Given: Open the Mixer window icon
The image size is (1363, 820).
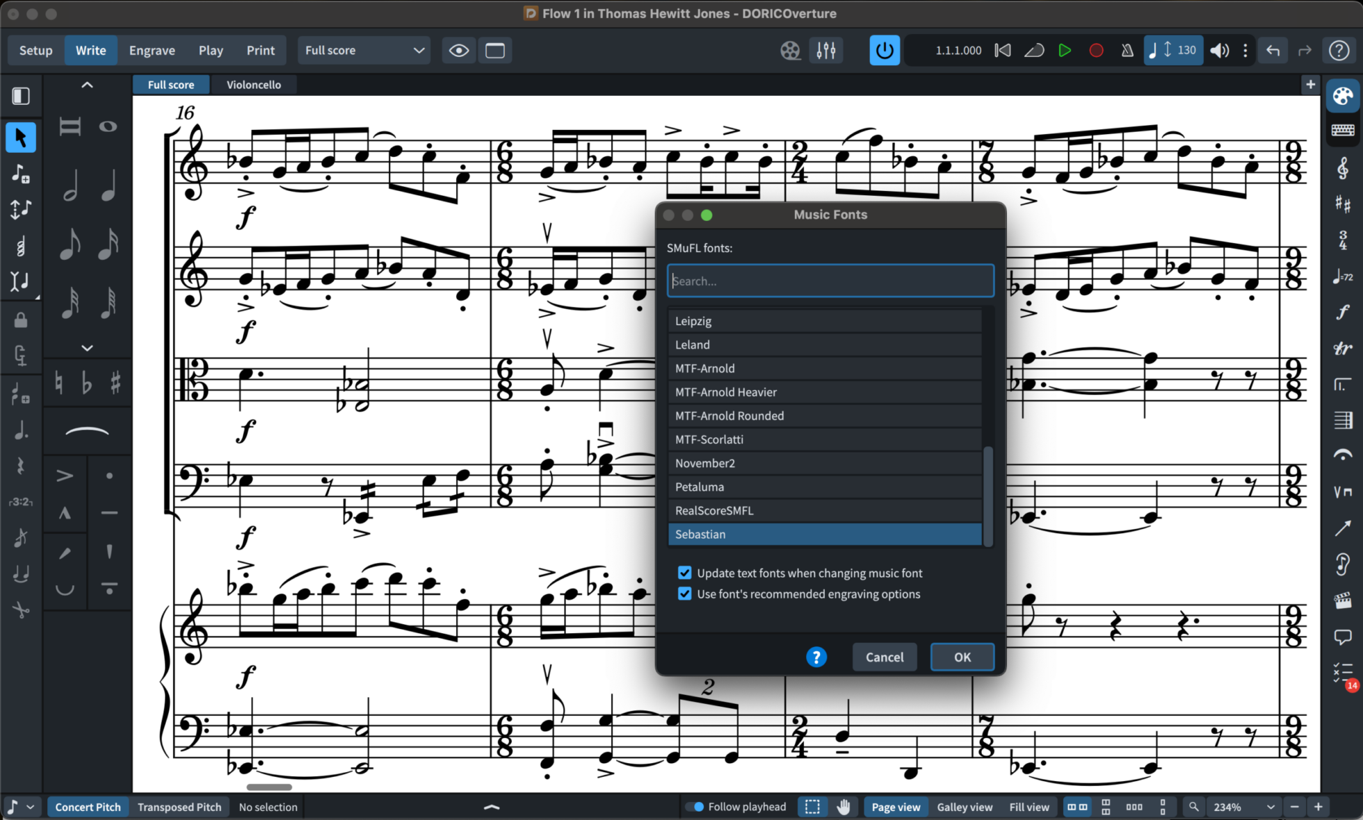Looking at the screenshot, I should [825, 50].
